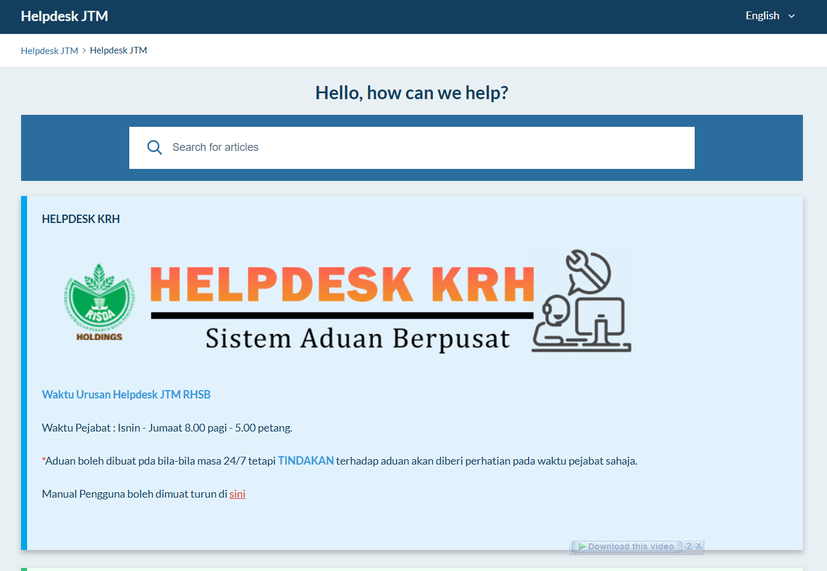The width and height of the screenshot is (827, 571).
Task: Open the English language dropdown
Action: 770,16
